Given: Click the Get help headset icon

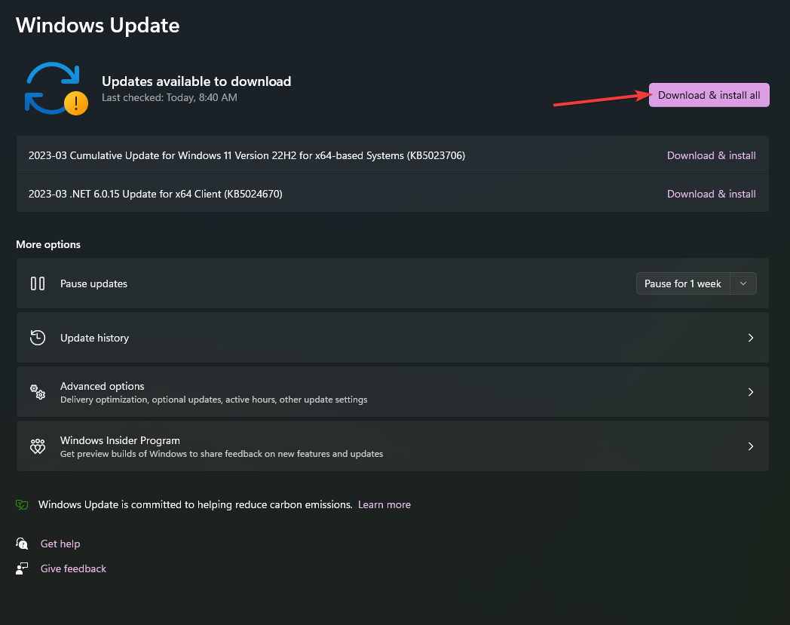Looking at the screenshot, I should (22, 544).
